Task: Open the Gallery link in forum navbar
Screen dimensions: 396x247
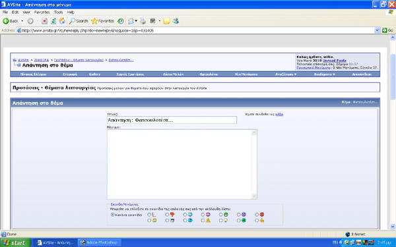Action: (94, 74)
